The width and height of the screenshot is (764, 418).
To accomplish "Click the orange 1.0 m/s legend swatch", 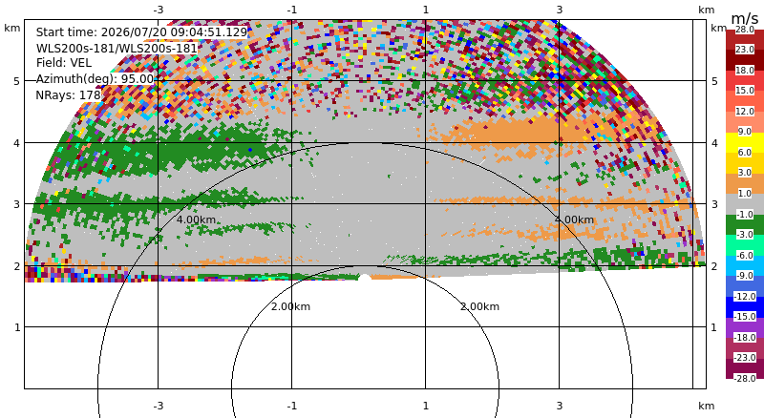I will coord(745,183).
